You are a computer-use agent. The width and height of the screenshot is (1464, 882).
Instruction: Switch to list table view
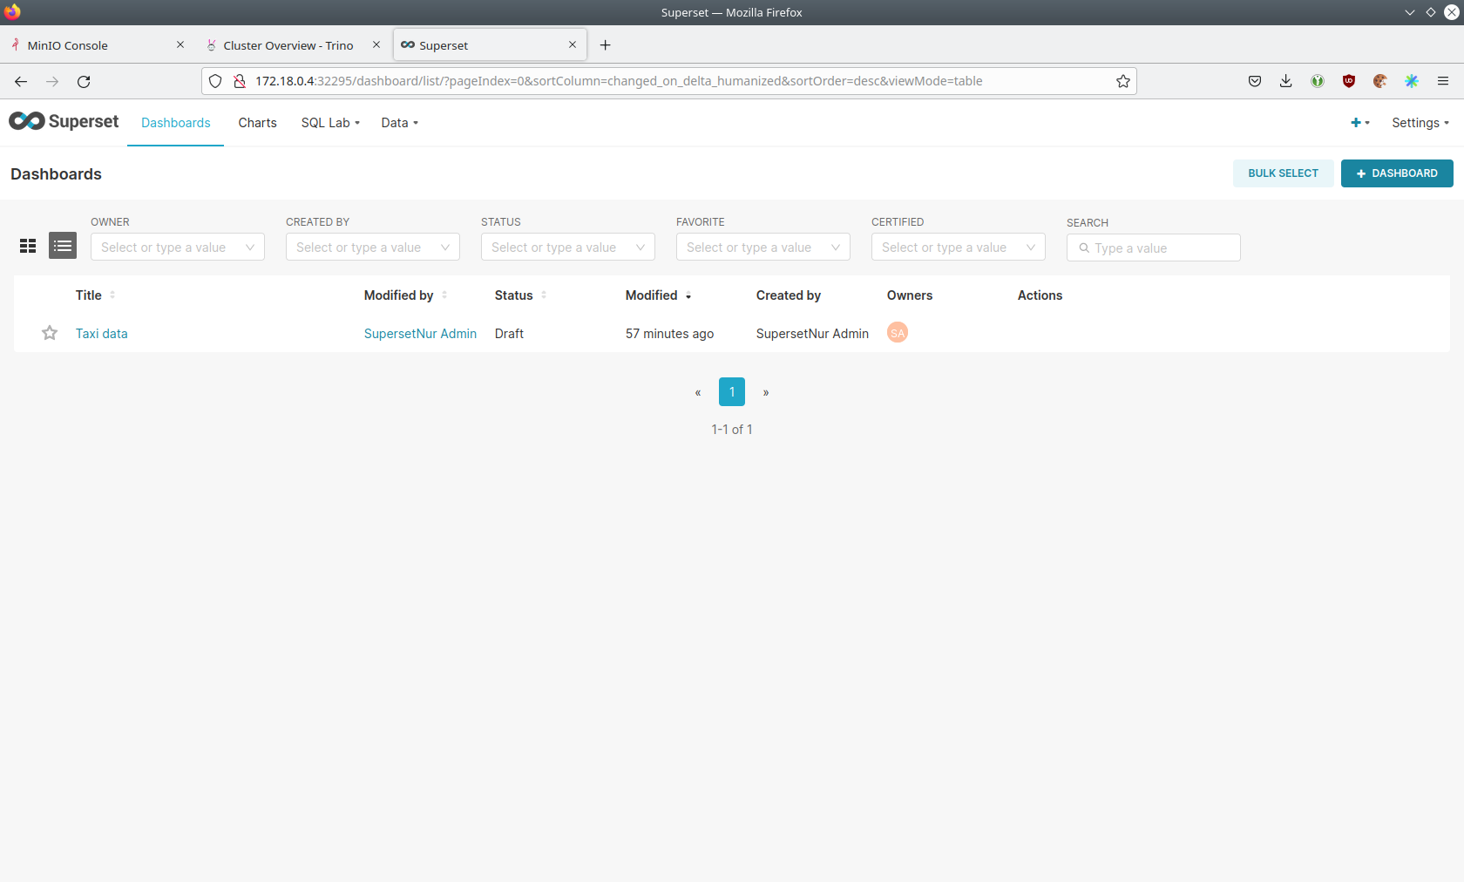63,247
